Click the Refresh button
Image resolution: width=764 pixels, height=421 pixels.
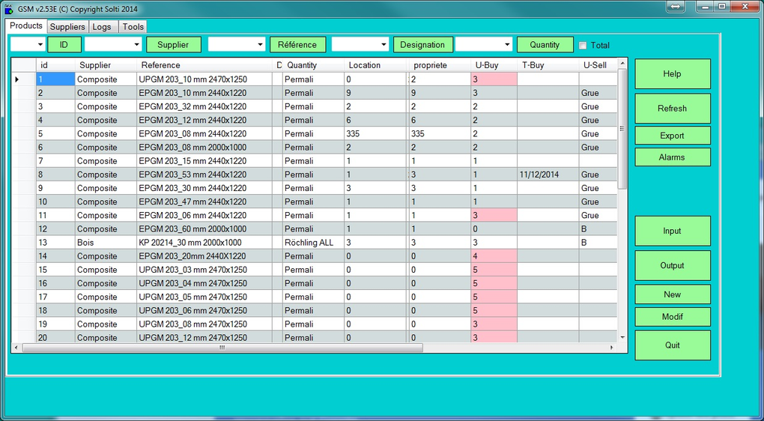pos(672,109)
